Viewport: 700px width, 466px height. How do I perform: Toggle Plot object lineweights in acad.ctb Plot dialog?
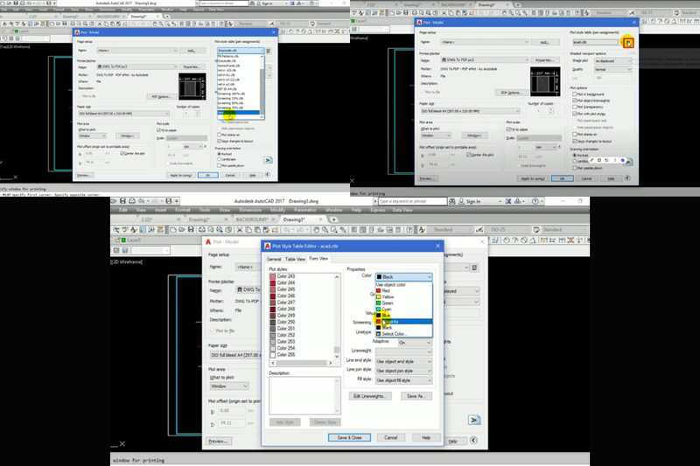(x=575, y=101)
